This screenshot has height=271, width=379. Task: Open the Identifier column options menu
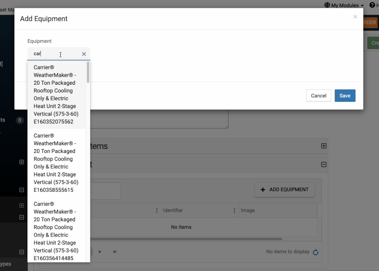(x=234, y=210)
